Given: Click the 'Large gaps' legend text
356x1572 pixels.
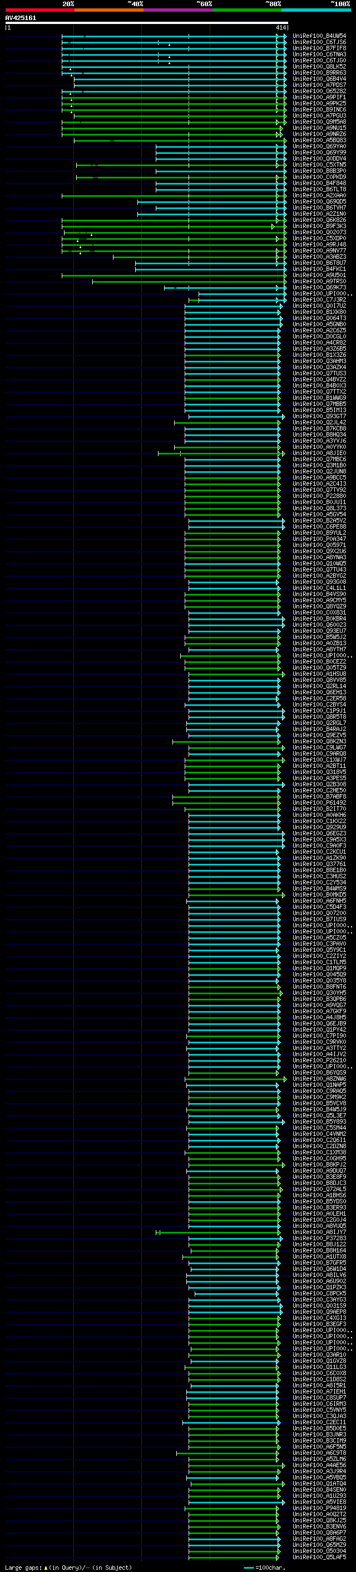Looking at the screenshot, I should pos(23,1568).
